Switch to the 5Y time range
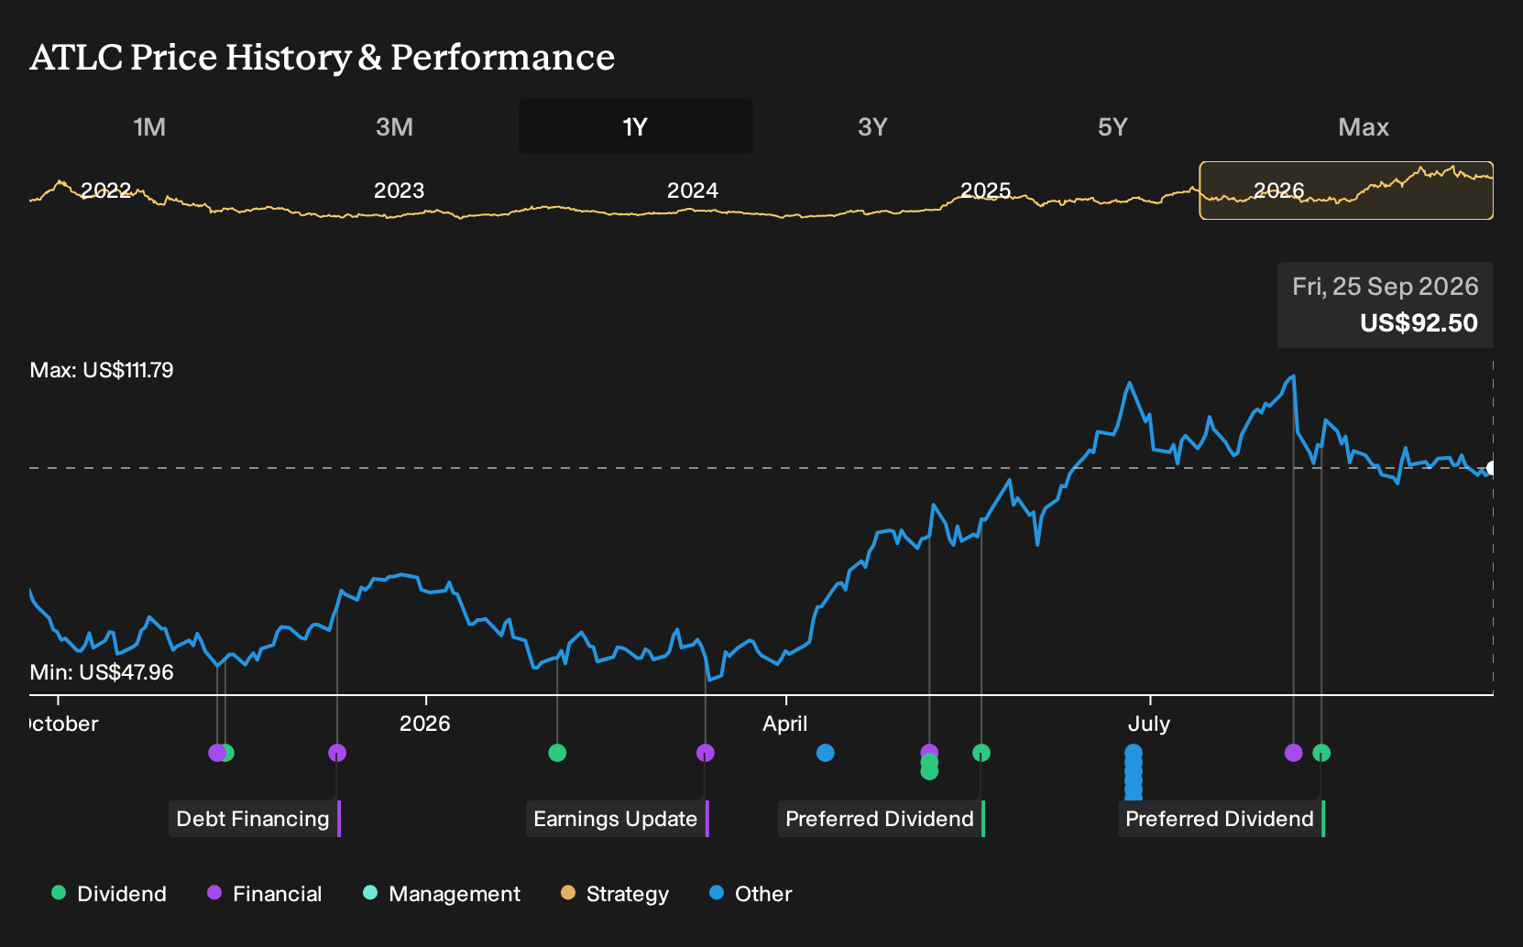Image resolution: width=1523 pixels, height=947 pixels. coord(1112,126)
